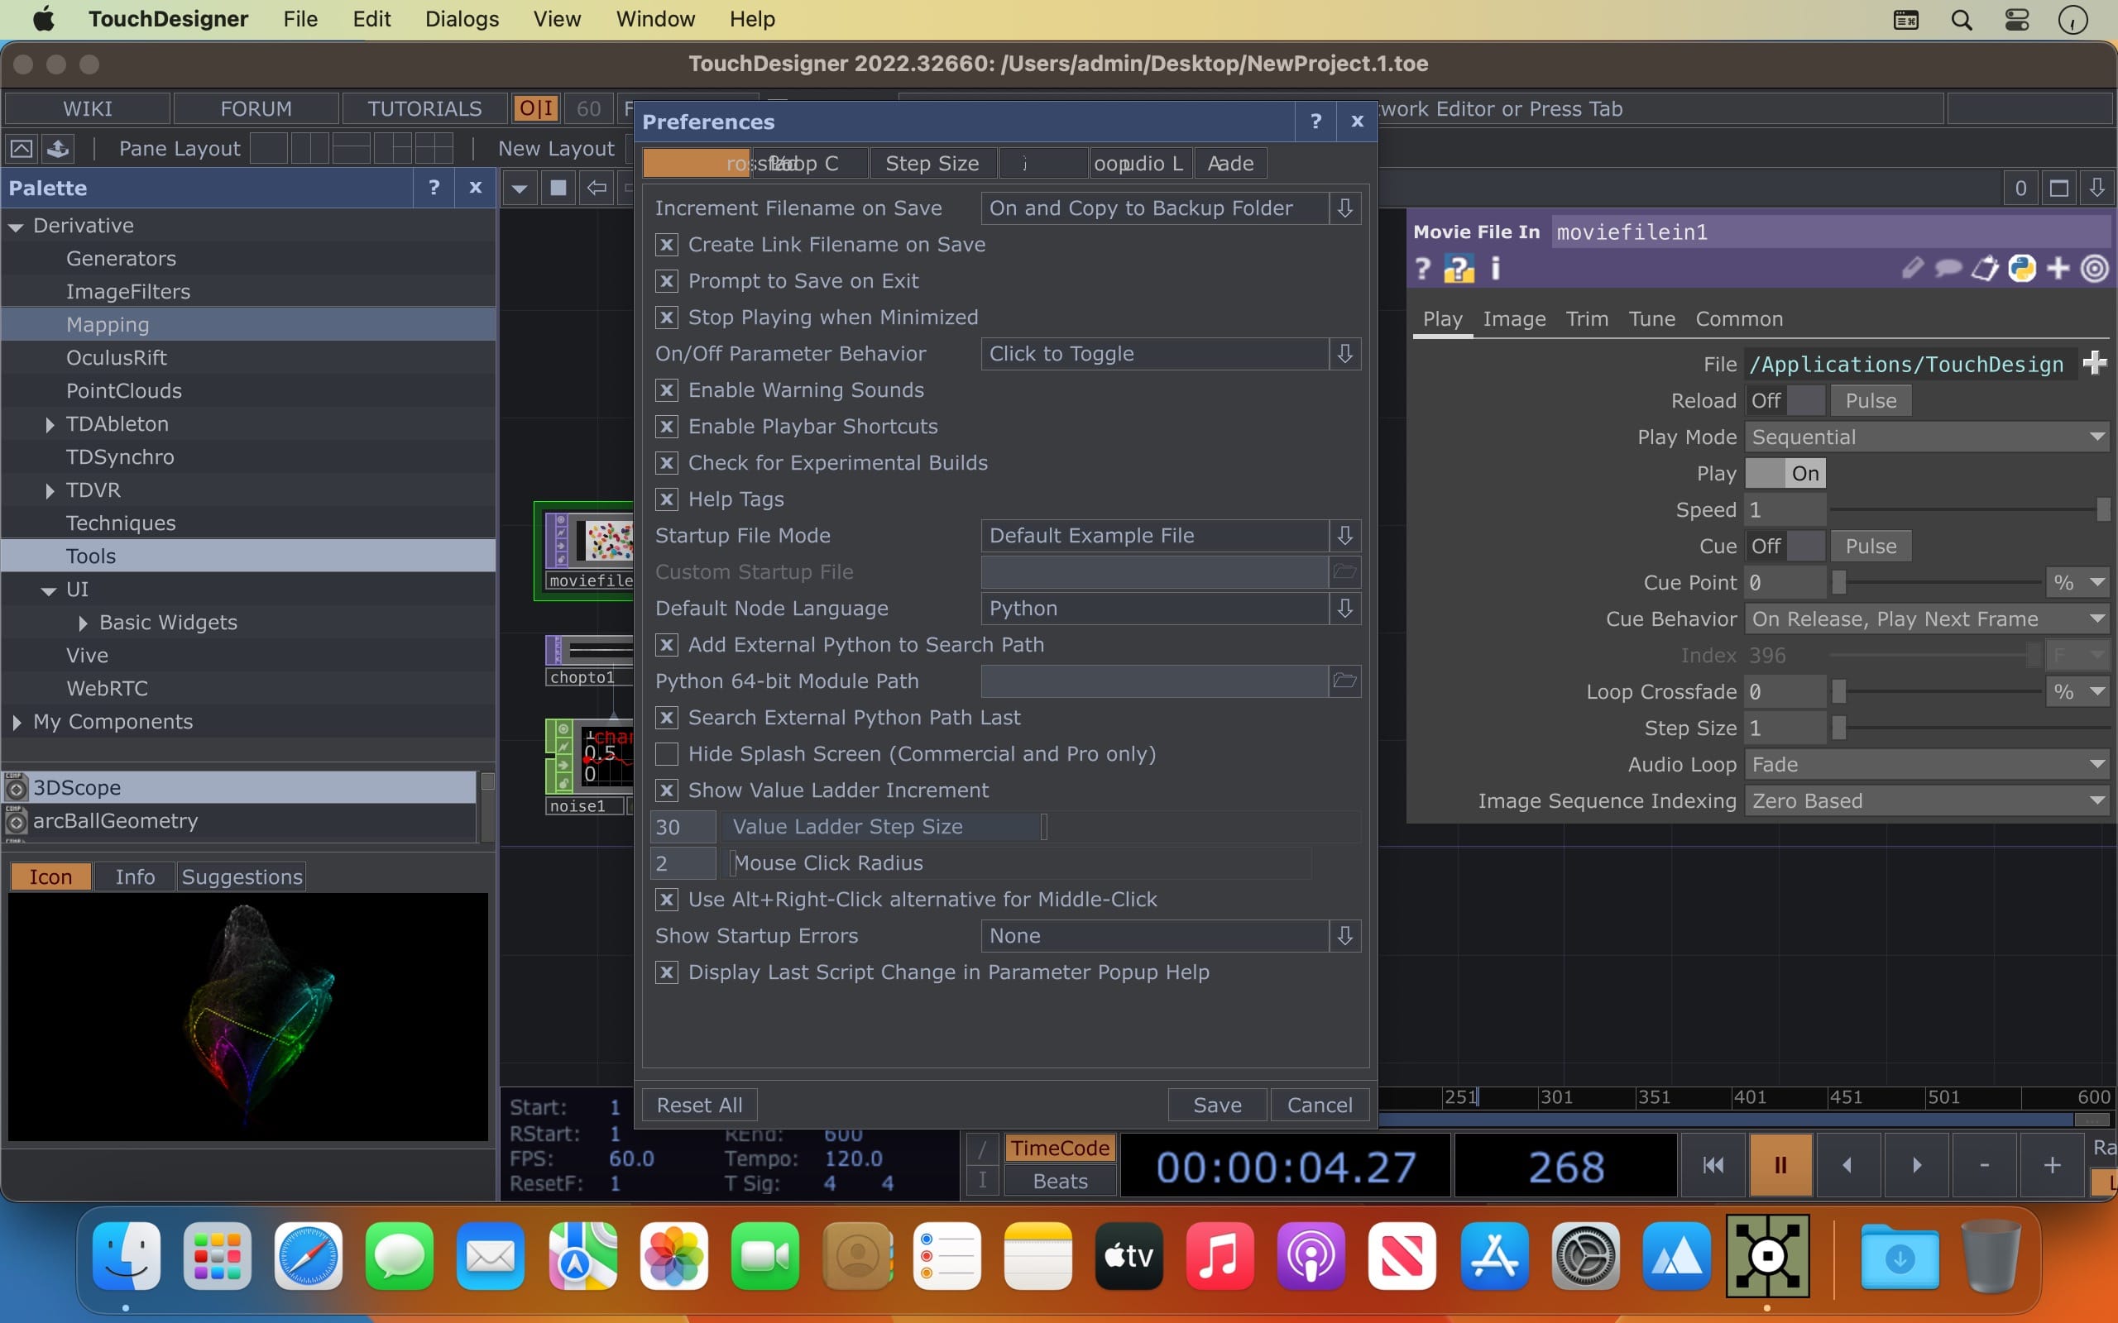Image resolution: width=2118 pixels, height=1323 pixels.
Task: Click the target circle icon in parameter header
Action: point(2094,269)
